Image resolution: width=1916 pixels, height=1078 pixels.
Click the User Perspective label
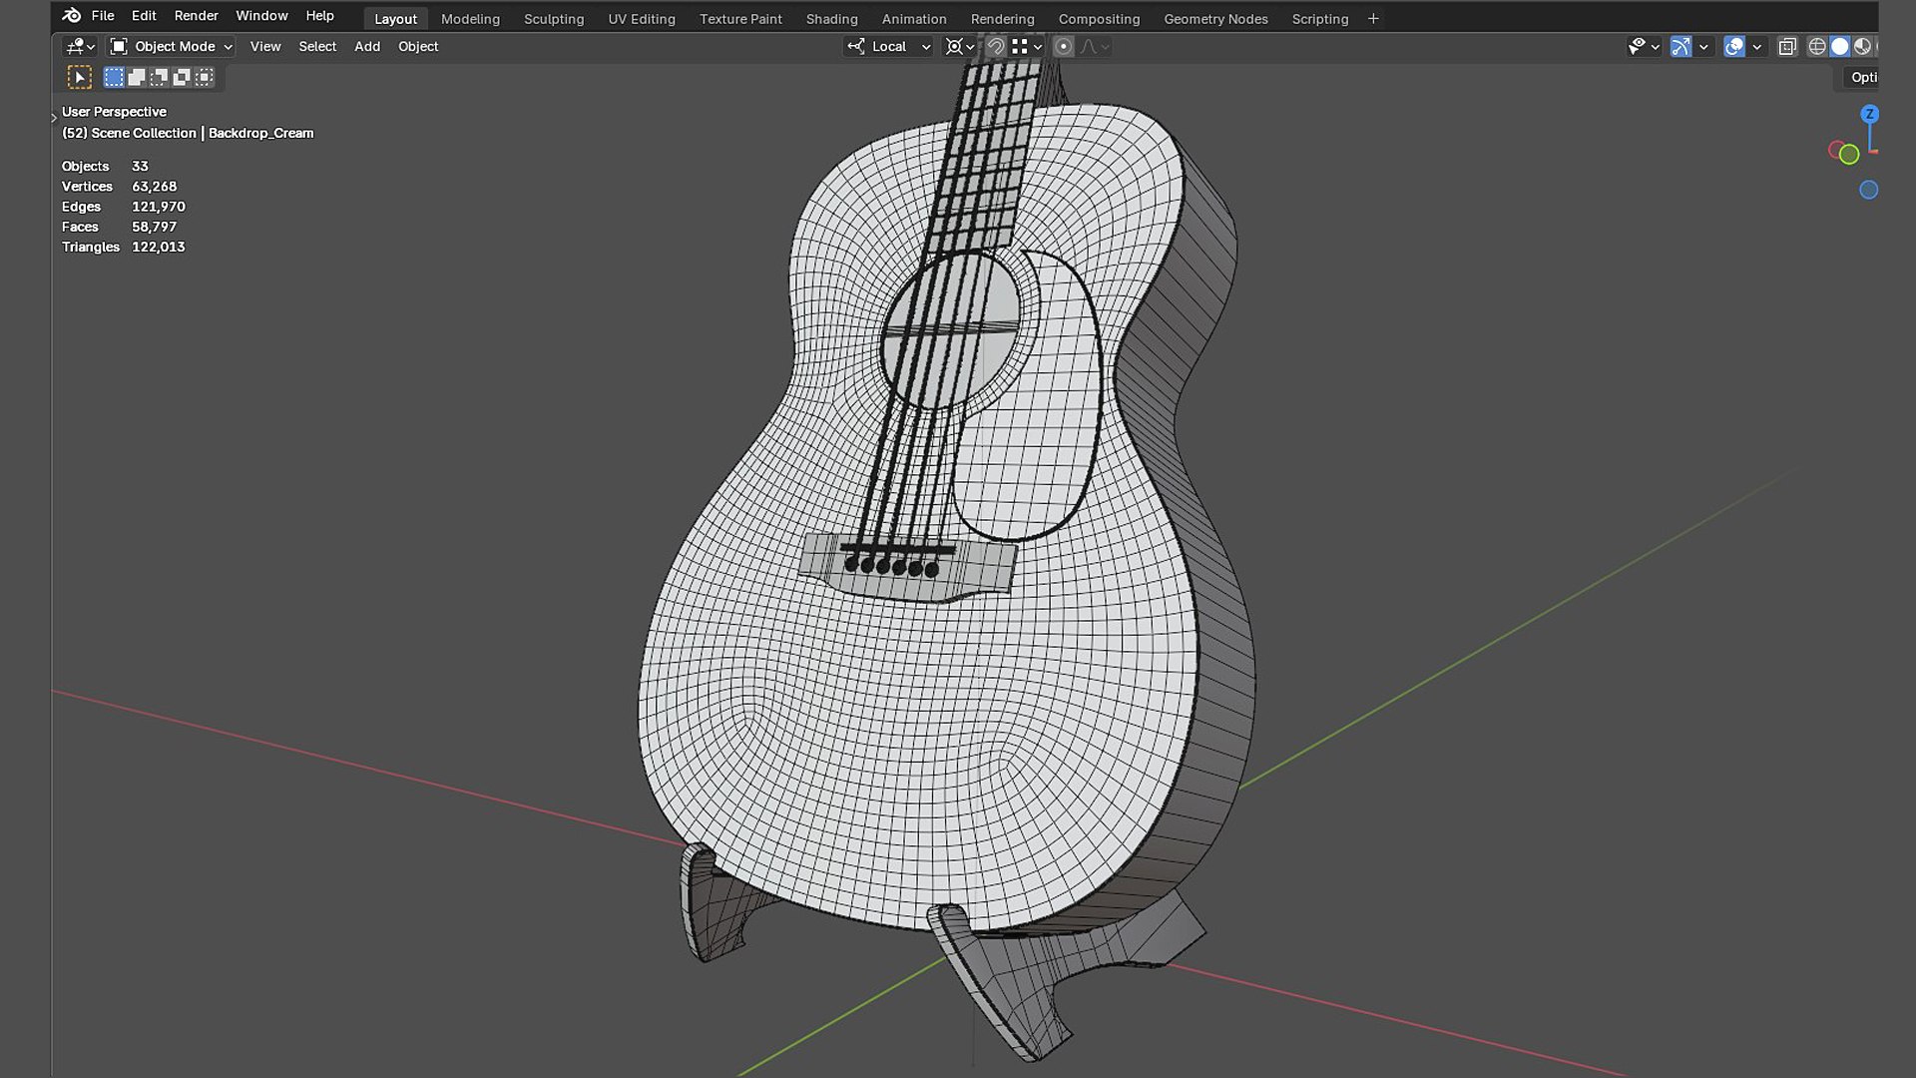(x=114, y=112)
